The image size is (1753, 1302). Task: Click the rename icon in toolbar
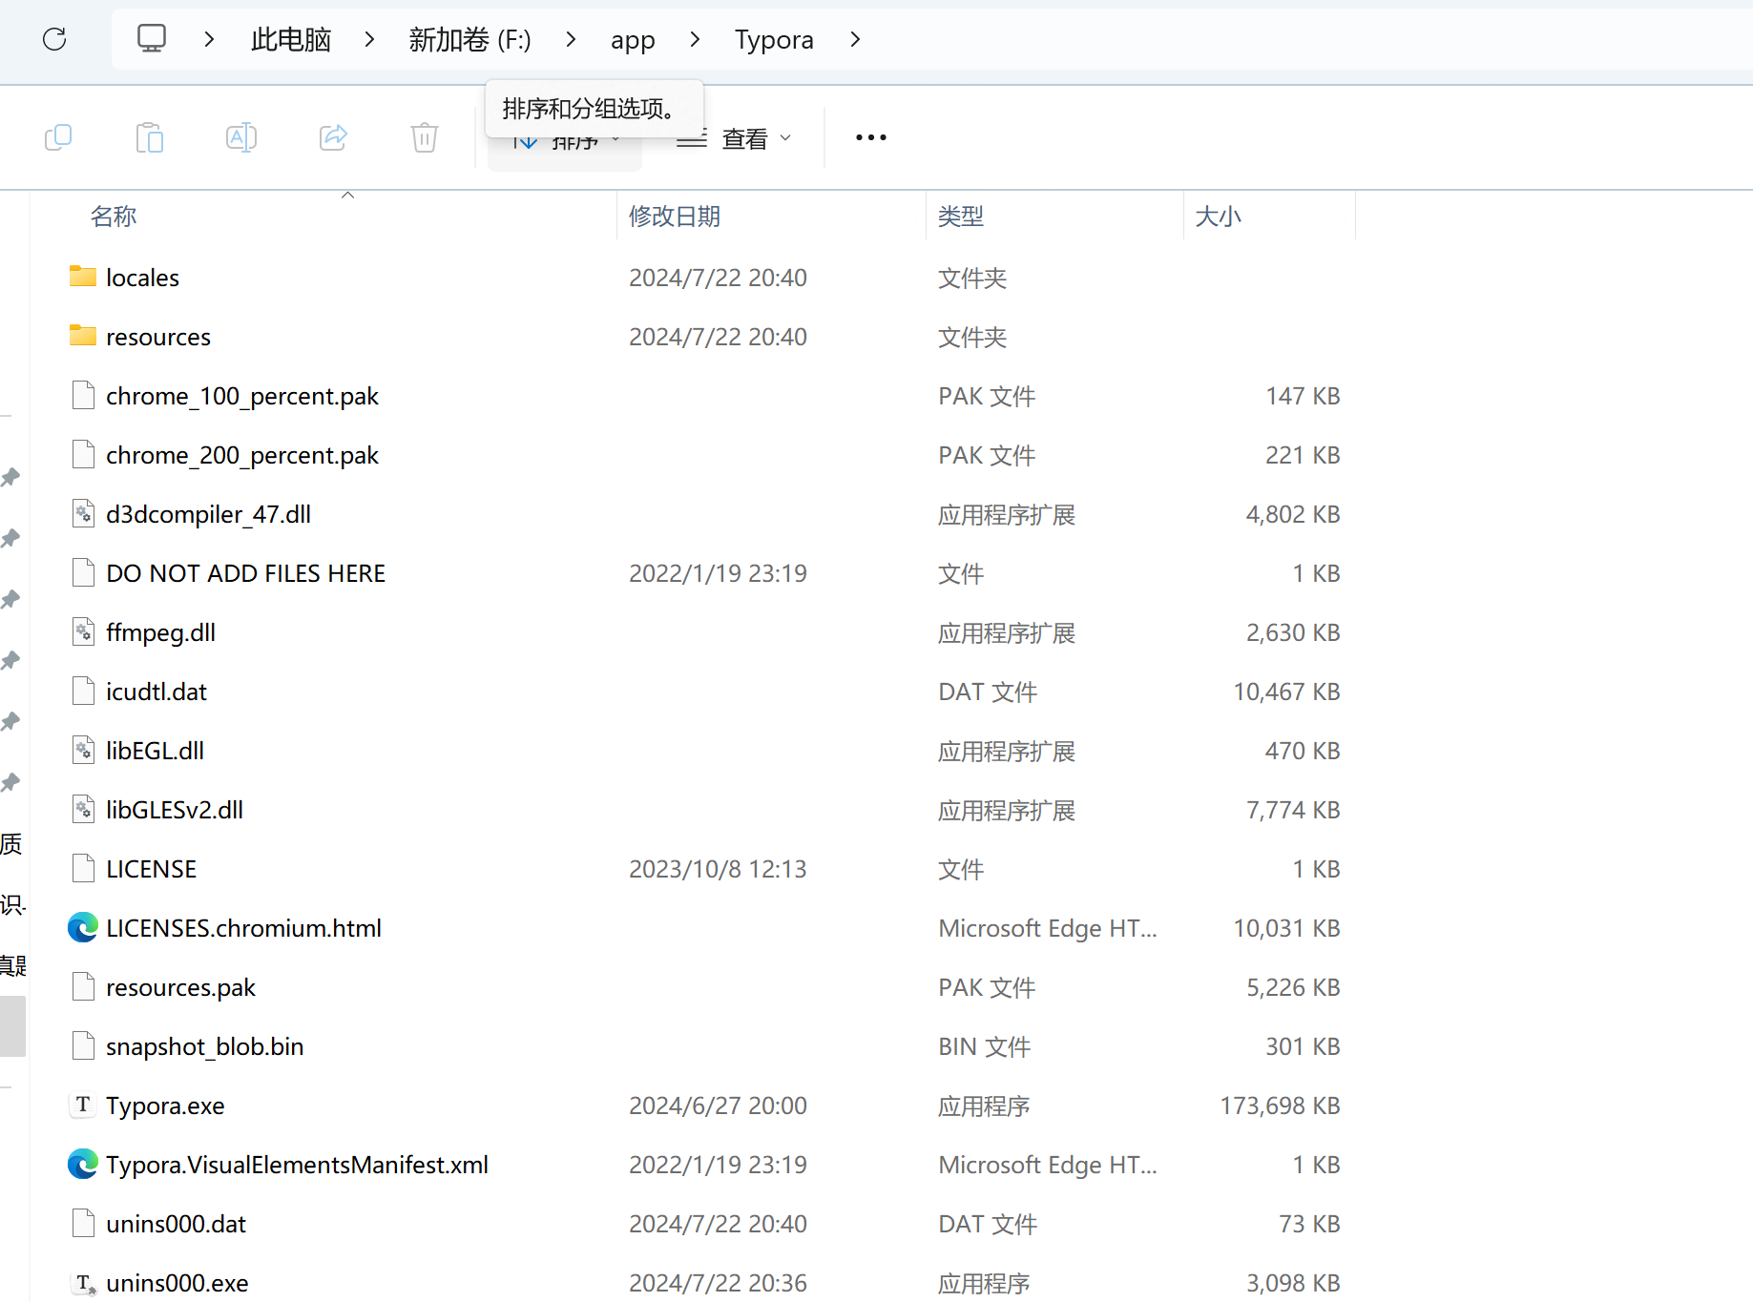[x=241, y=137]
